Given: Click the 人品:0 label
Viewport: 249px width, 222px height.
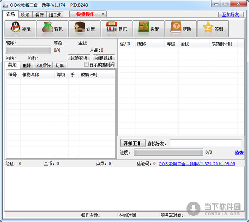Looking at the screenshot, I should click(x=96, y=50).
